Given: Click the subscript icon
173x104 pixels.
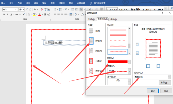Looking at the screenshot, I should tap(20, 14).
